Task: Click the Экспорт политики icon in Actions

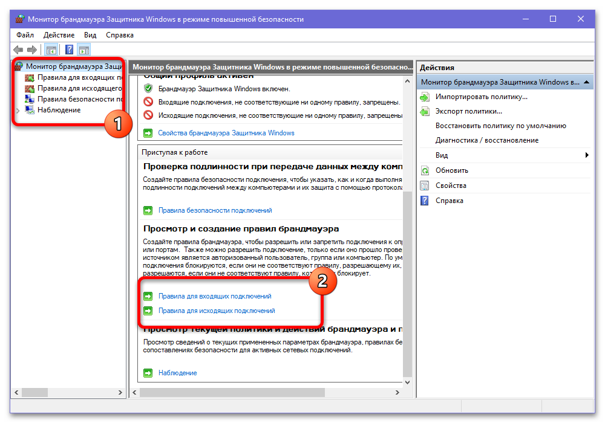Action: pos(425,111)
